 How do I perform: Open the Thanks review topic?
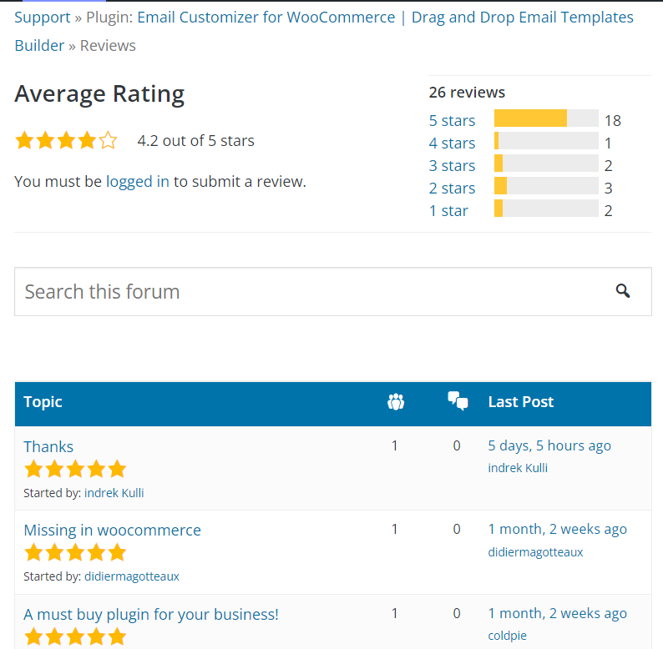pyautogui.click(x=48, y=446)
